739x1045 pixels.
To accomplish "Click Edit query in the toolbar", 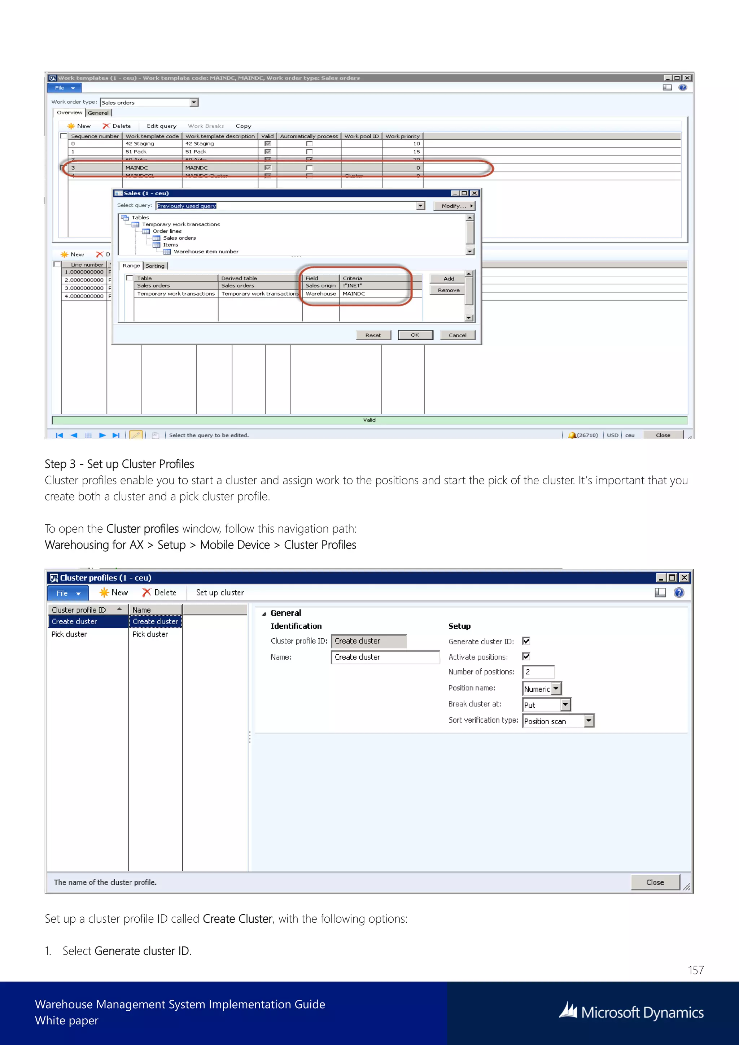I will pos(162,126).
